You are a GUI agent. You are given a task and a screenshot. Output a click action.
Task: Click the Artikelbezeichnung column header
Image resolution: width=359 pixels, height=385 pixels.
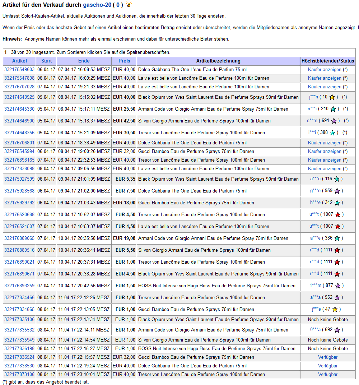(218, 61)
